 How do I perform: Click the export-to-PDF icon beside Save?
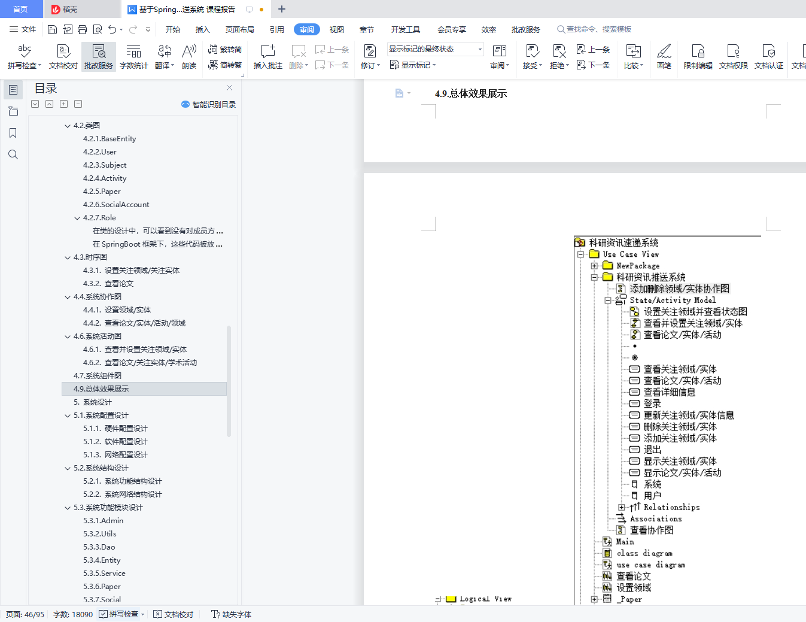[68, 29]
